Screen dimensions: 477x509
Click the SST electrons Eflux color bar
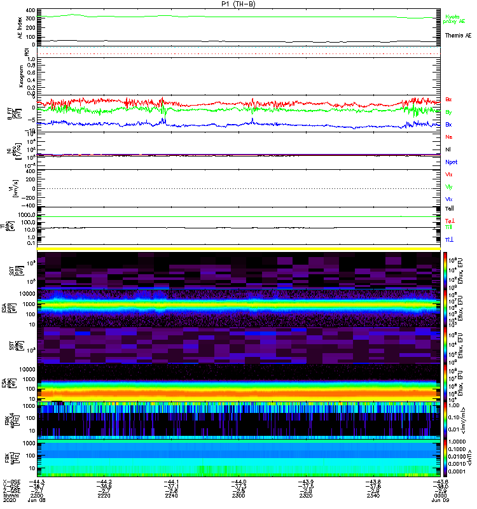pyautogui.click(x=445, y=345)
